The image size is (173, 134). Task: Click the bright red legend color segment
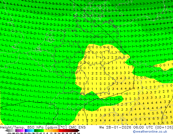(x=59, y=130)
